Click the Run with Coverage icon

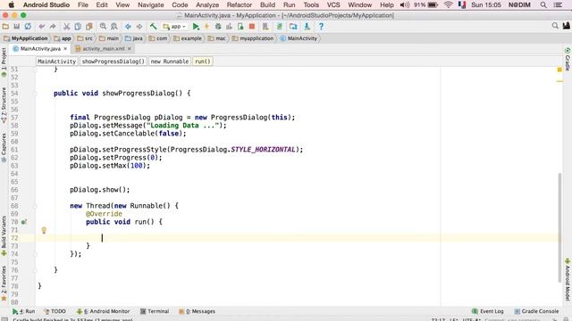tap(229, 27)
